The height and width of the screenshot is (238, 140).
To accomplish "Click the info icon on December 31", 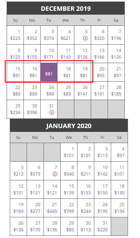I will coord(52,112).
